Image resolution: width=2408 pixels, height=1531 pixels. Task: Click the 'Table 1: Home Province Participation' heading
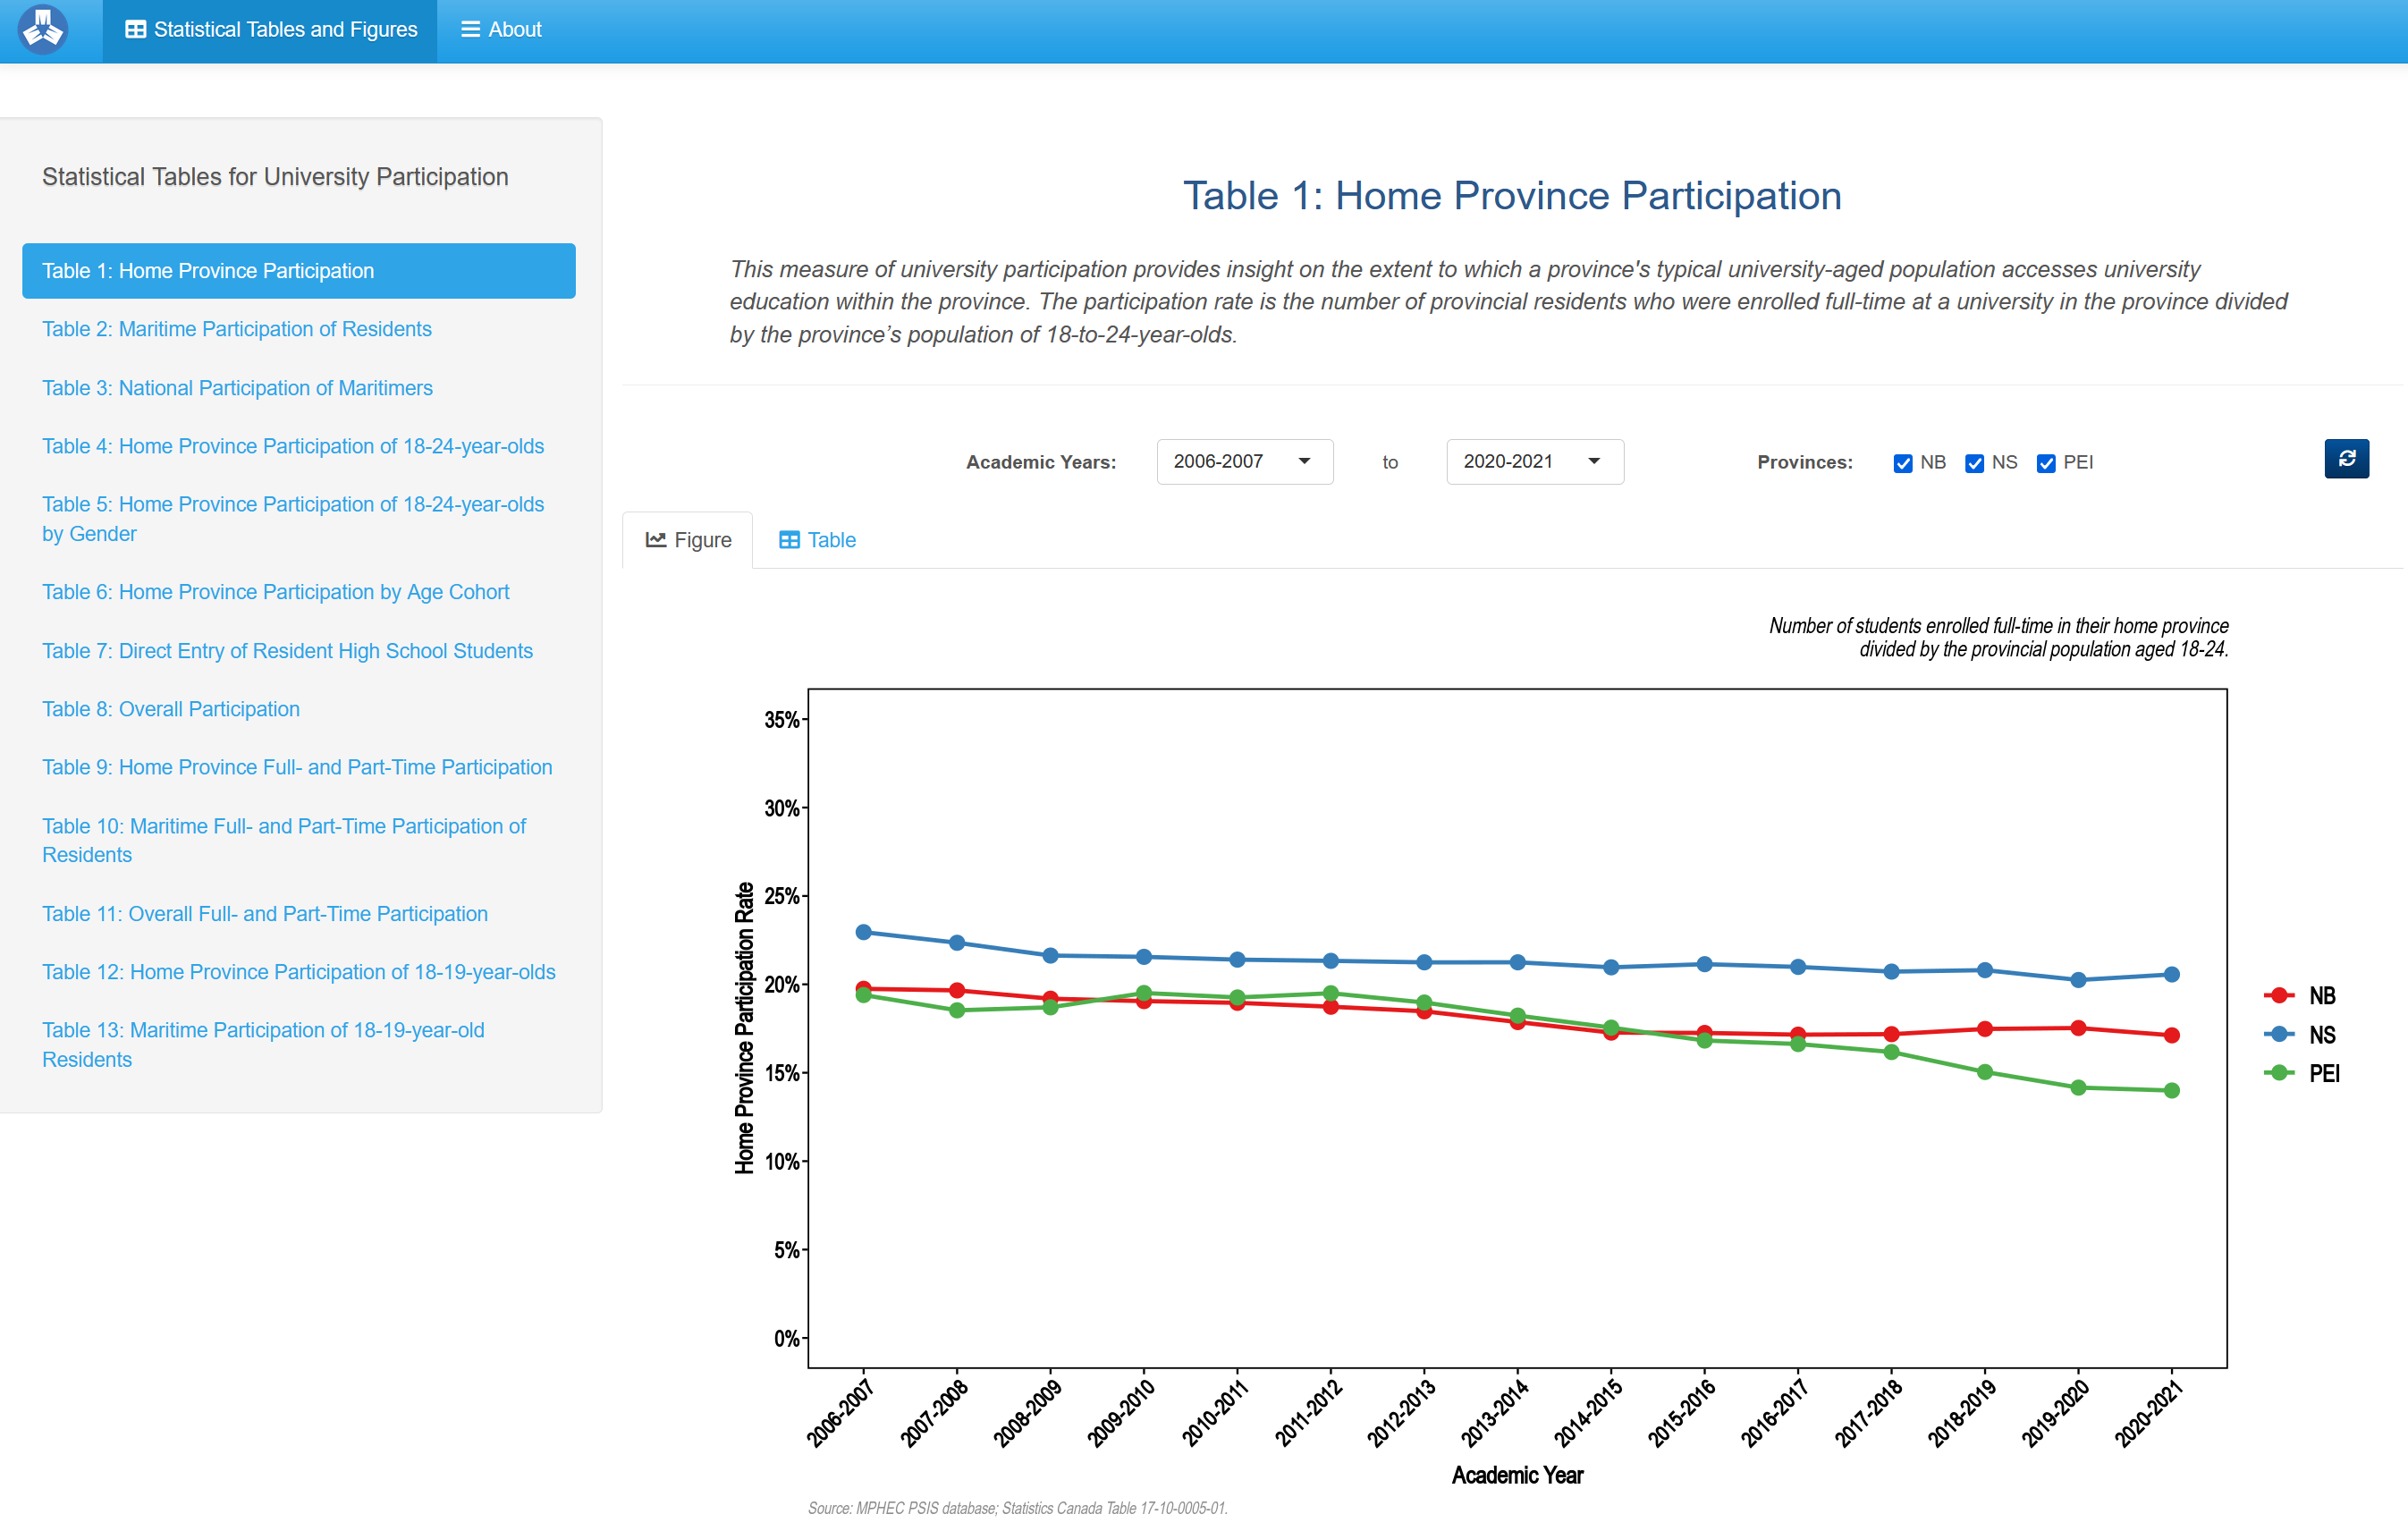[x=1512, y=196]
